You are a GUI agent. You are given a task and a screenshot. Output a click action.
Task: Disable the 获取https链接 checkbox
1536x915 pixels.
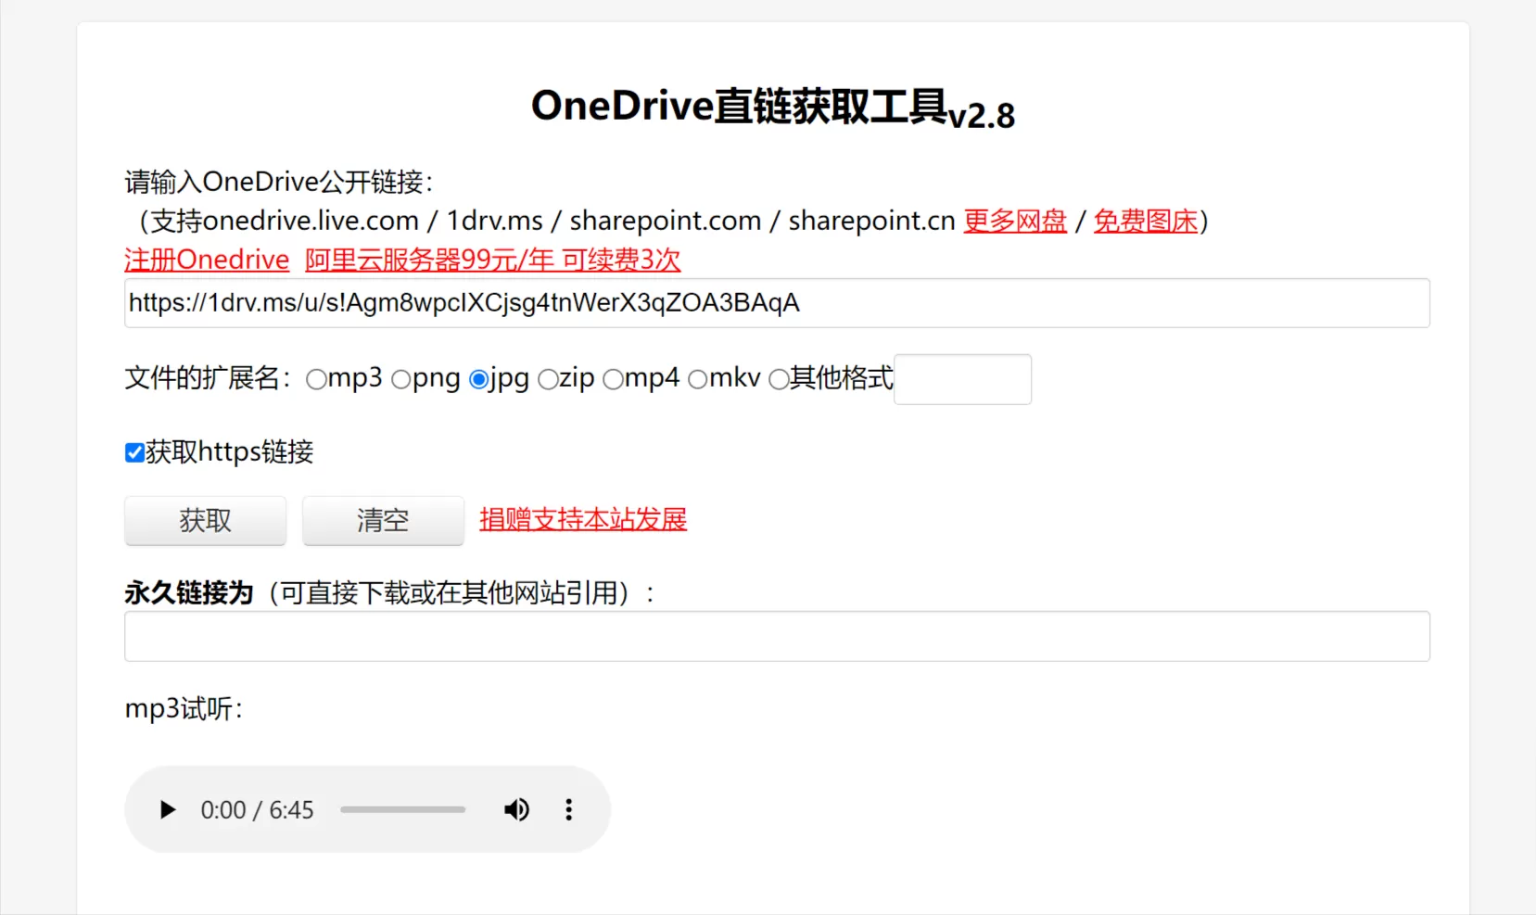[134, 451]
